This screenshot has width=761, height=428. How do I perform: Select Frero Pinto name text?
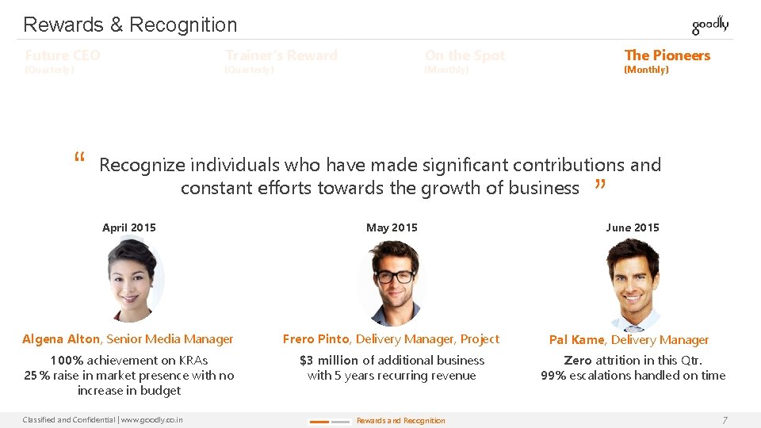(x=315, y=339)
